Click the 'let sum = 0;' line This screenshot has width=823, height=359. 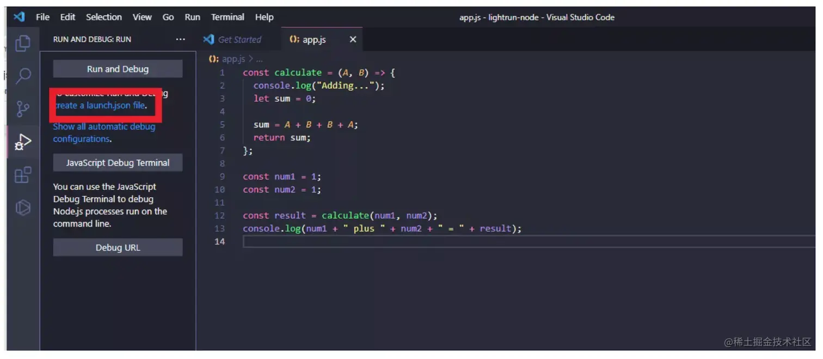click(x=285, y=99)
